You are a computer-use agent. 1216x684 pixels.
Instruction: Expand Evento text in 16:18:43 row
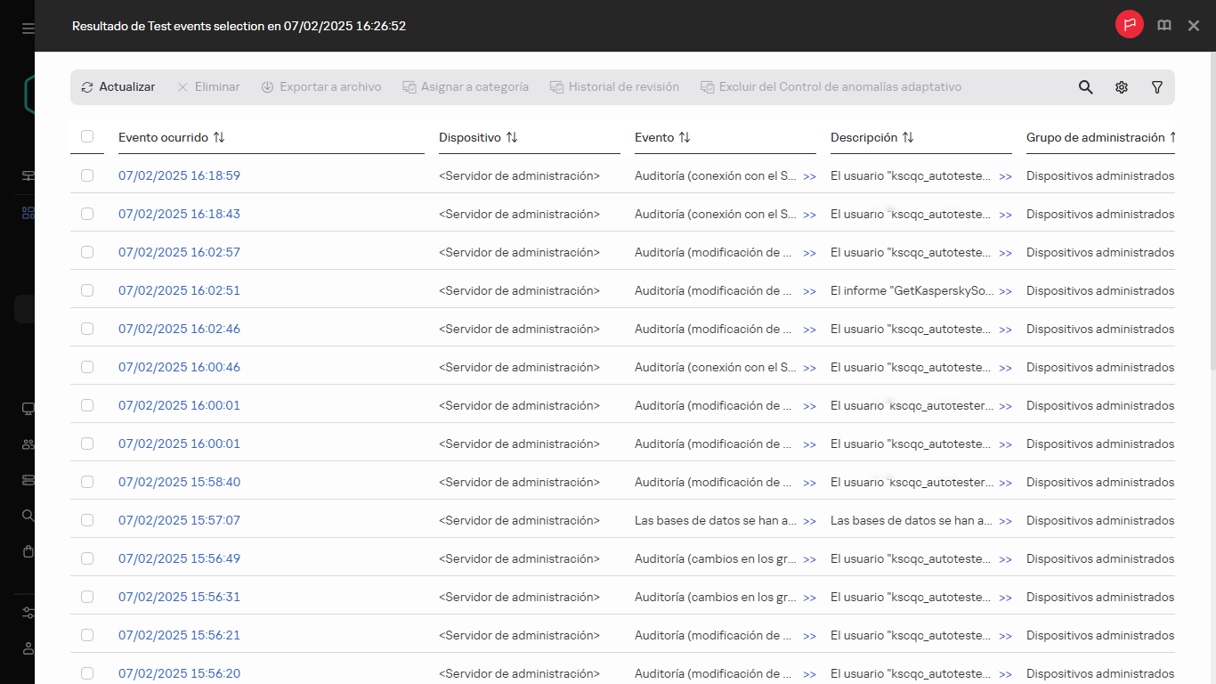[809, 215]
